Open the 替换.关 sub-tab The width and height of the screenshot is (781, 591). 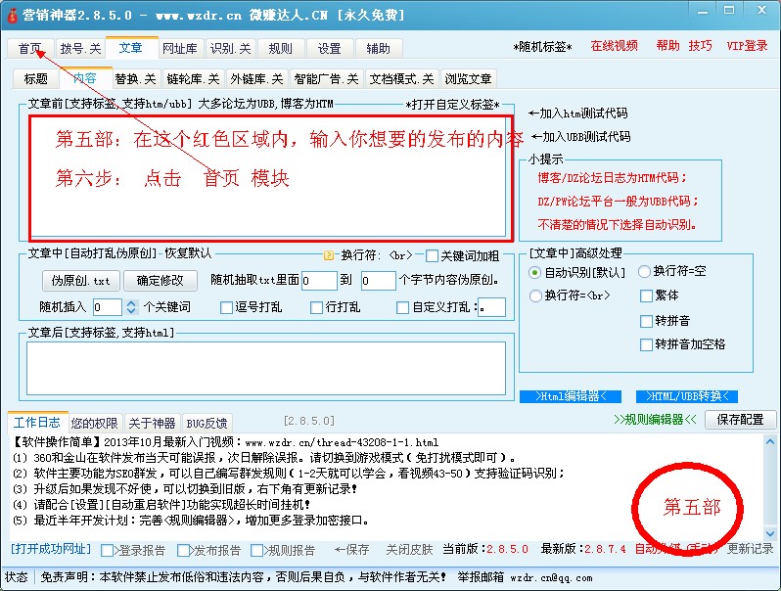(x=135, y=78)
